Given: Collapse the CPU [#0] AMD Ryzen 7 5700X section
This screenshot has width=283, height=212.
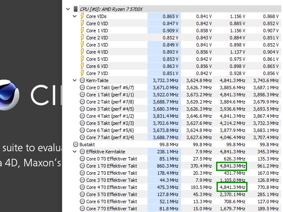Looking at the screenshot, I should 68,9.
